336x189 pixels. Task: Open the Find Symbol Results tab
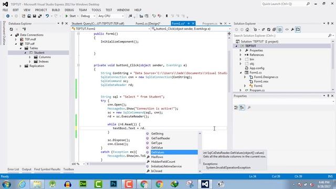[47, 169]
